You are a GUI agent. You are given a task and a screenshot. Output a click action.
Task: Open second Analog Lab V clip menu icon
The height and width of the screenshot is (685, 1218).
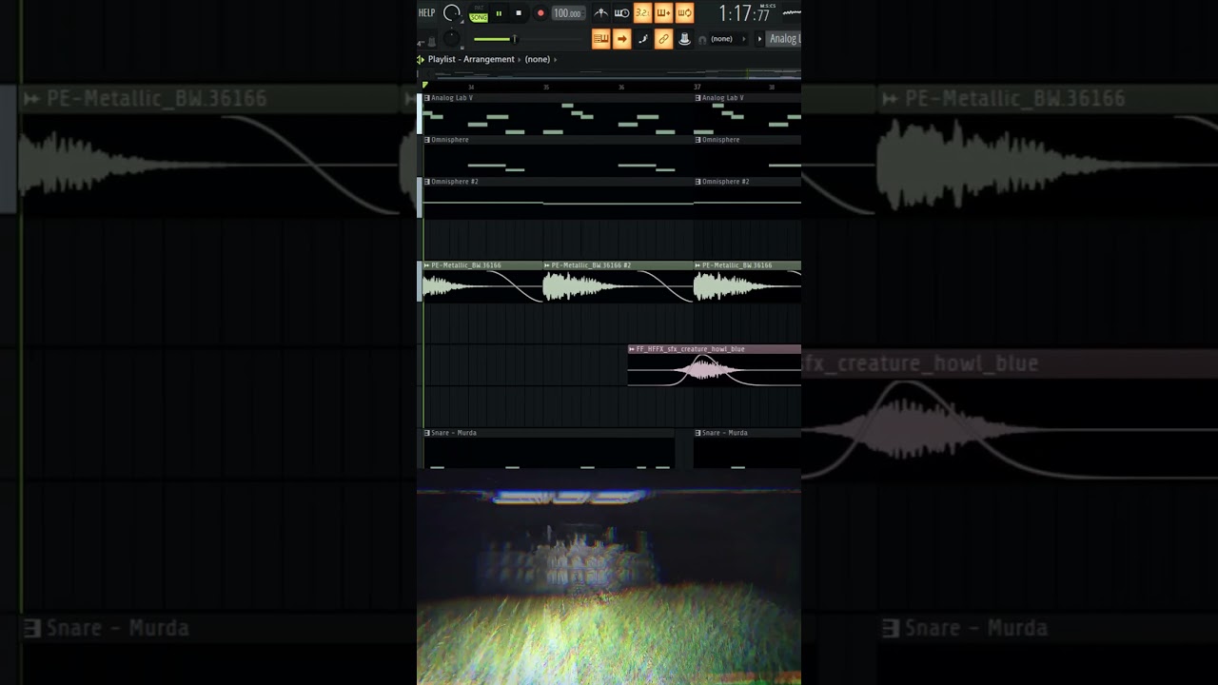coord(697,98)
